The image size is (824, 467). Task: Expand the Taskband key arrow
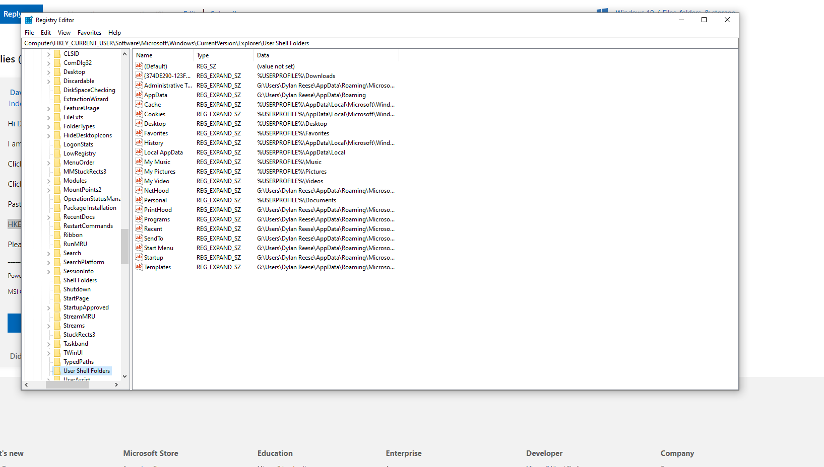(49, 344)
